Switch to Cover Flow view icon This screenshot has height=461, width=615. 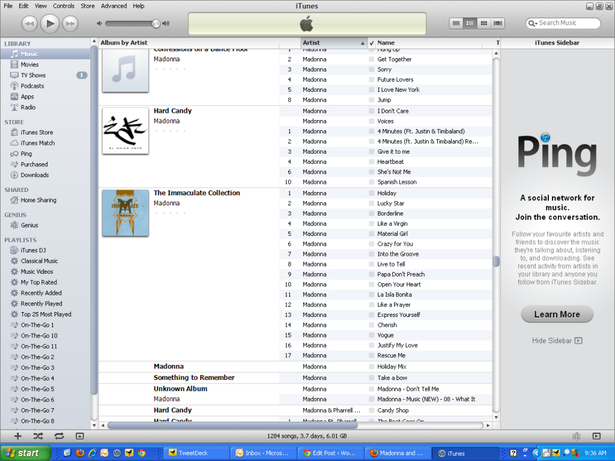[498, 23]
